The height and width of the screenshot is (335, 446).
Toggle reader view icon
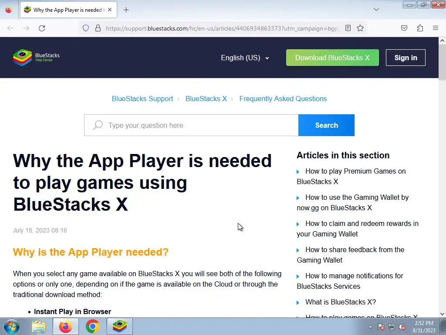click(348, 28)
